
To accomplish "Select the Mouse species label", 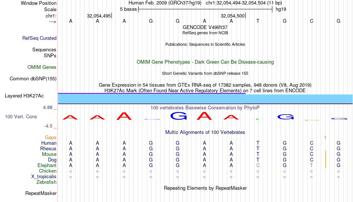I will [49, 154].
